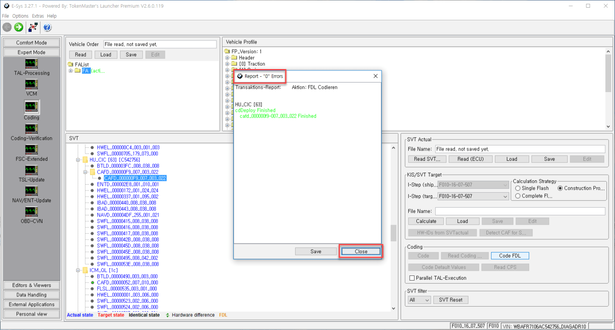The image size is (615, 330).
Task: Switch to Expert Mode
Action: 32,52
